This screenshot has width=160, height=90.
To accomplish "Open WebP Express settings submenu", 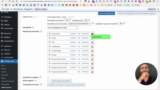I will click(x=6, y=87).
